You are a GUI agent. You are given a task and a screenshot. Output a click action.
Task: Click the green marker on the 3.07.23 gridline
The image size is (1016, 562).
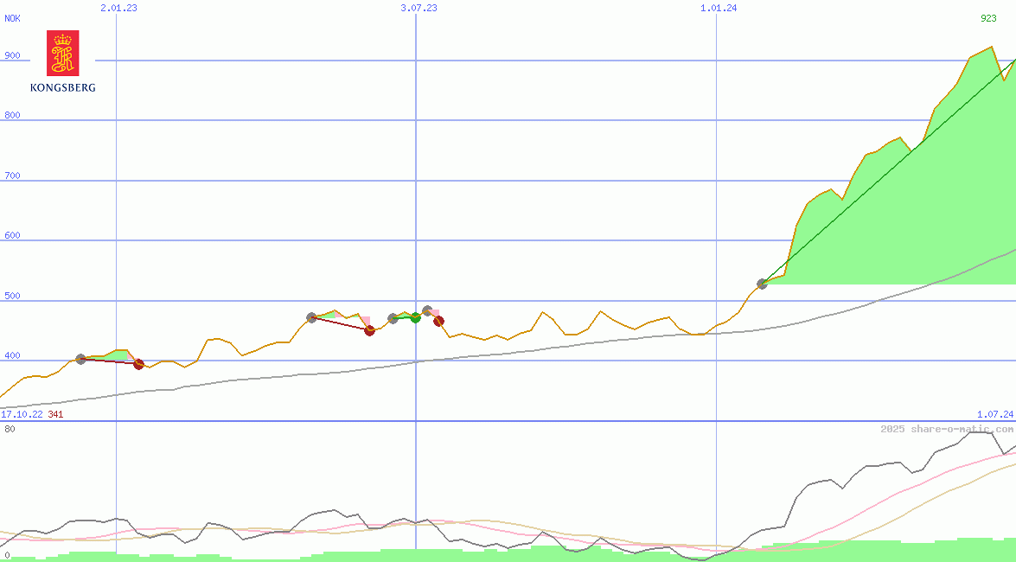(x=415, y=317)
